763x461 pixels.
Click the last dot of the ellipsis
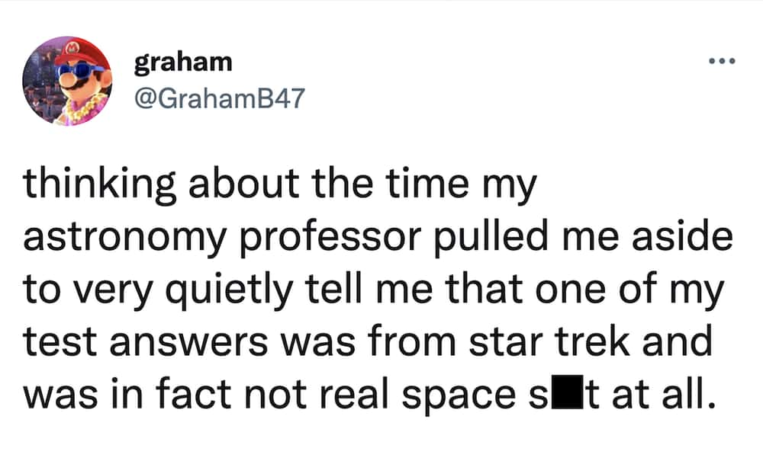(732, 61)
